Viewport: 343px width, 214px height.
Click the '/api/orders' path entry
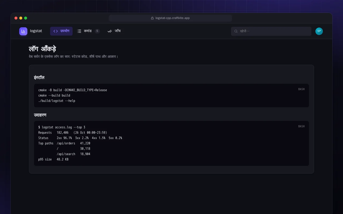coord(66,143)
